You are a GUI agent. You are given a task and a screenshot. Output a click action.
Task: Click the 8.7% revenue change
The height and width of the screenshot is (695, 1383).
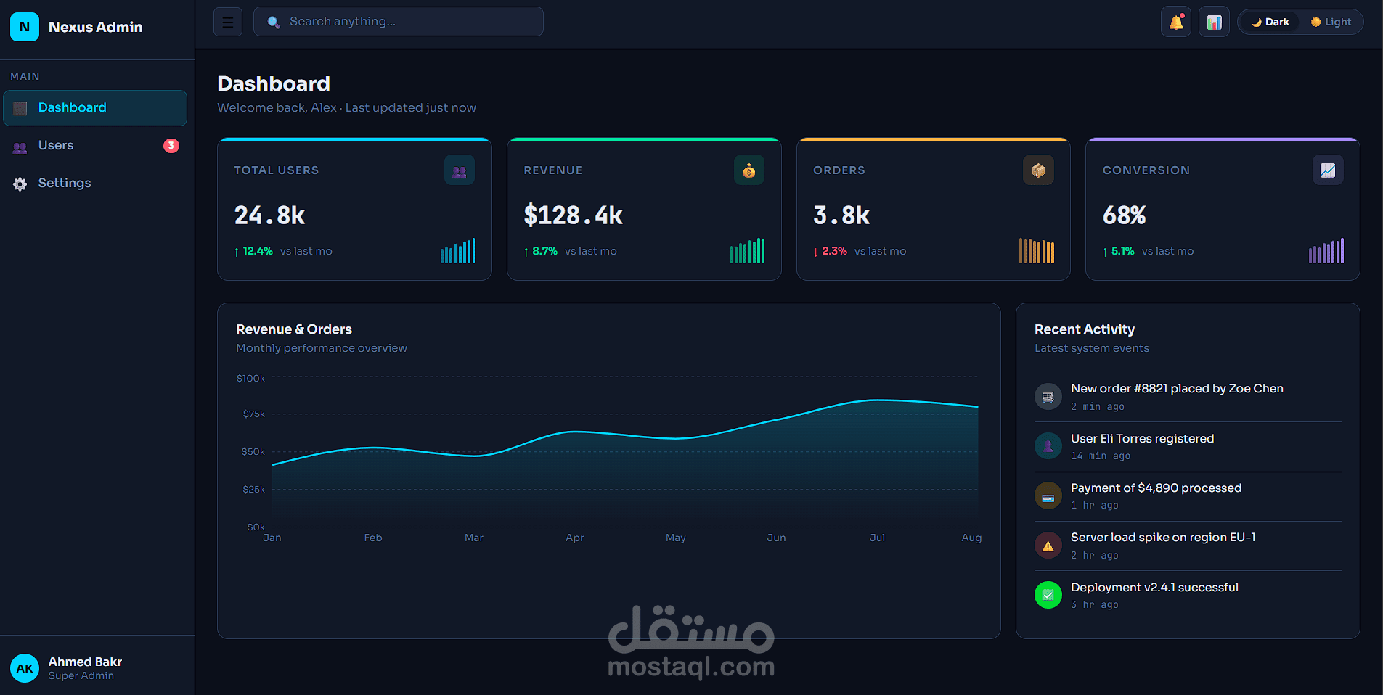pos(541,251)
